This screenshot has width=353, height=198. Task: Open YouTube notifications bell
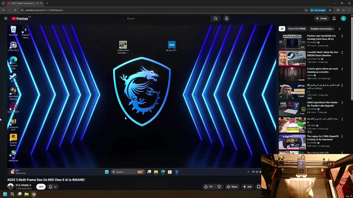[334, 18]
